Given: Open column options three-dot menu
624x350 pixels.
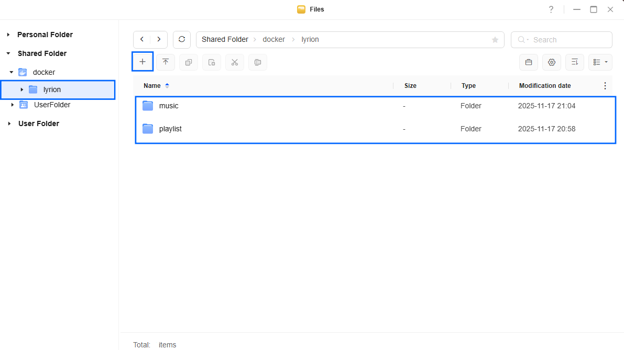Looking at the screenshot, I should [605, 86].
